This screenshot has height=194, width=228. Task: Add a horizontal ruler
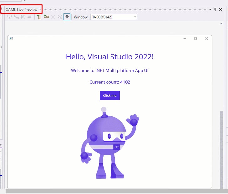click(46, 17)
